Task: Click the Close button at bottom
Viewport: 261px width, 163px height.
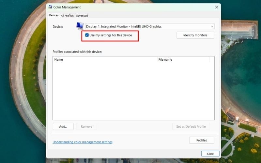Action: point(210,154)
